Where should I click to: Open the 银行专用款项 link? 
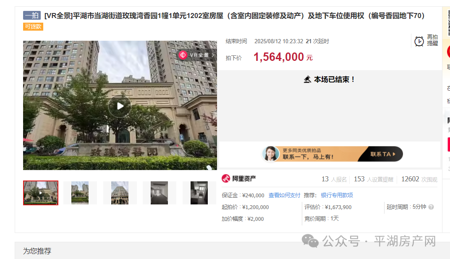(337, 195)
